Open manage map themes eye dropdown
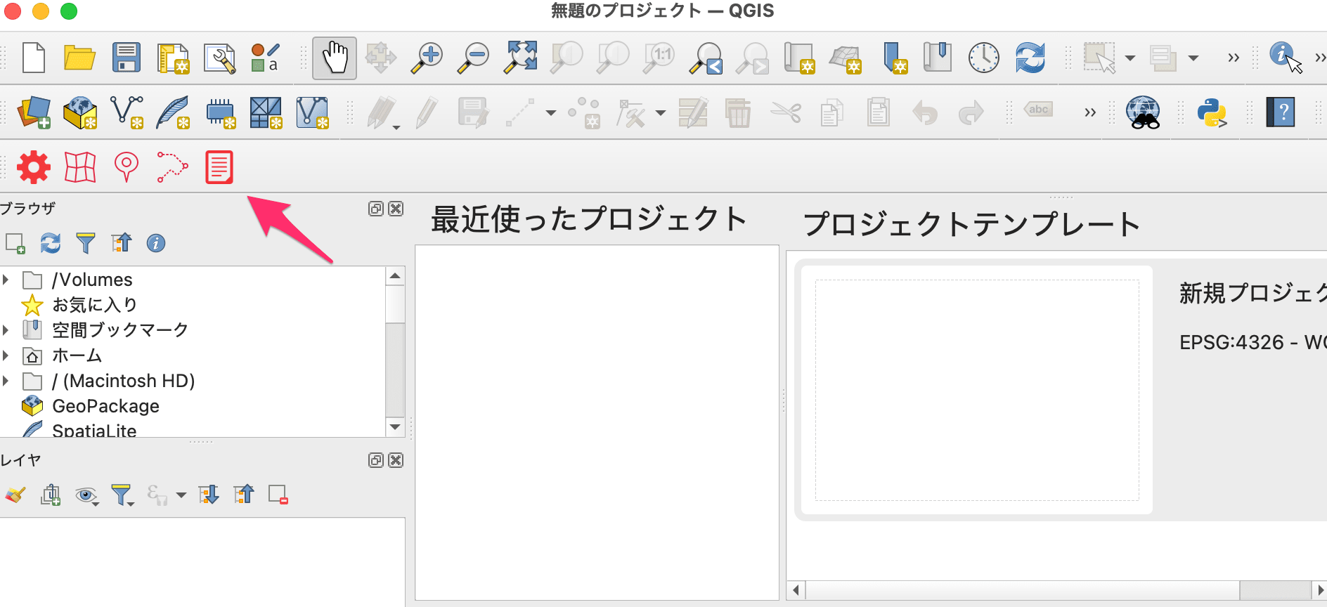This screenshot has height=607, width=1327. click(87, 496)
